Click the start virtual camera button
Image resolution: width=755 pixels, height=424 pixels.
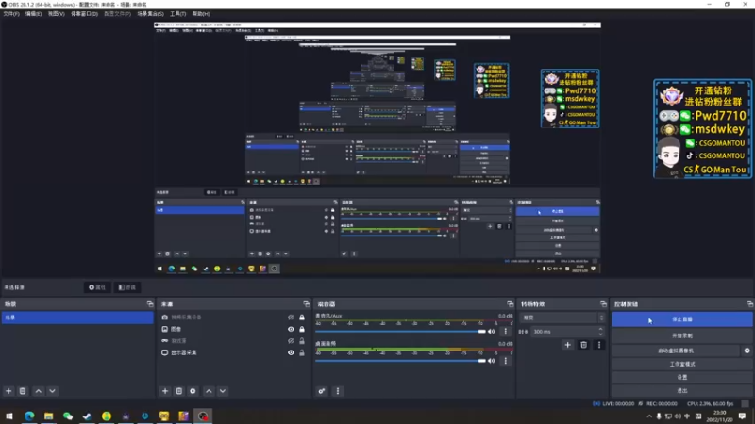point(676,351)
